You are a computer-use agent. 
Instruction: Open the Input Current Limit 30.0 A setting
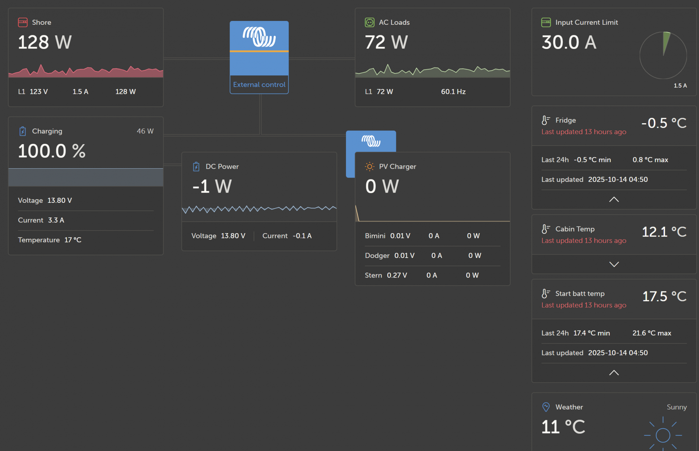569,43
